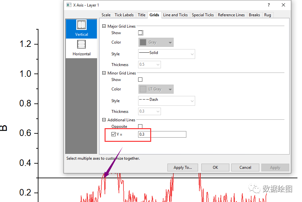Viewport: 302px width, 202px height.
Task: Click the 1.0 tick label on graph
Action: coord(25,74)
